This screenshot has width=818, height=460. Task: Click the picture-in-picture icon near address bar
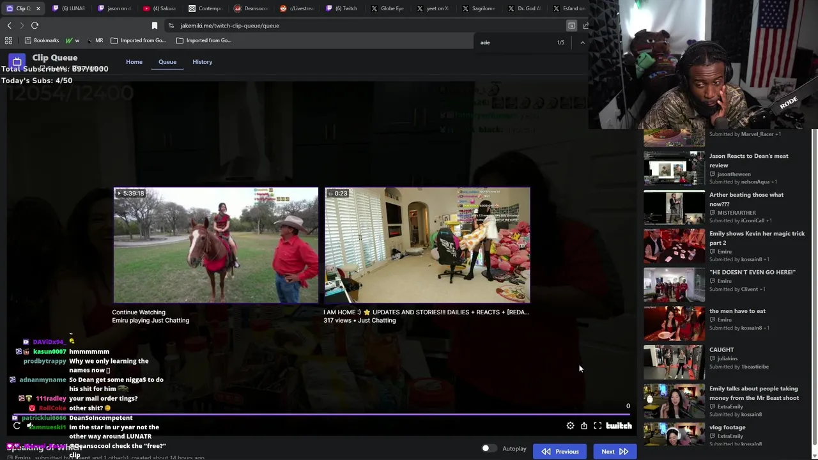tap(571, 26)
